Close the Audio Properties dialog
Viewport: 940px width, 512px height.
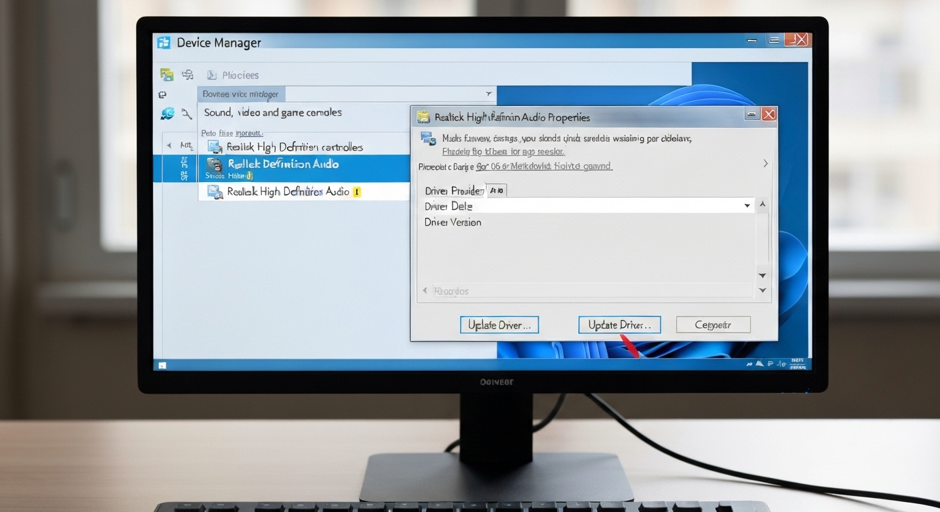pyautogui.click(x=769, y=114)
